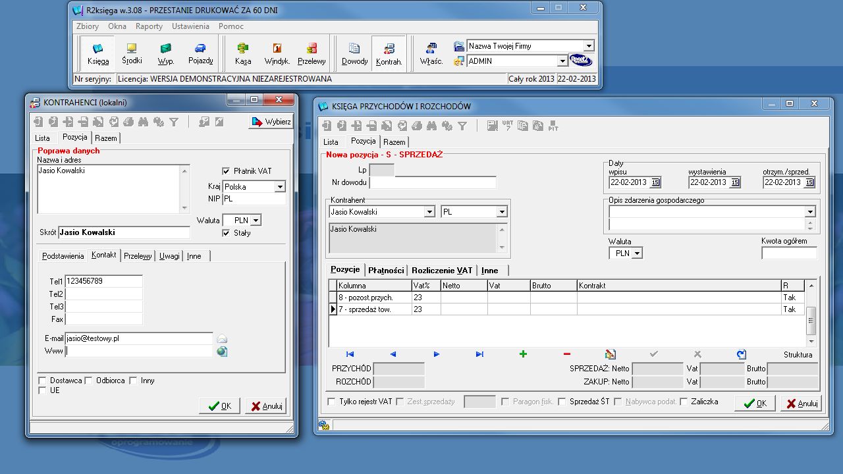This screenshot has width=843, height=474.
Task: Open the Raporty menu
Action: [149, 26]
